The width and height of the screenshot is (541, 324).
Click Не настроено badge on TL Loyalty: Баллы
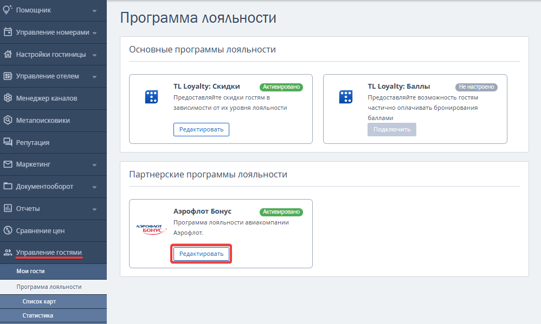click(x=476, y=87)
